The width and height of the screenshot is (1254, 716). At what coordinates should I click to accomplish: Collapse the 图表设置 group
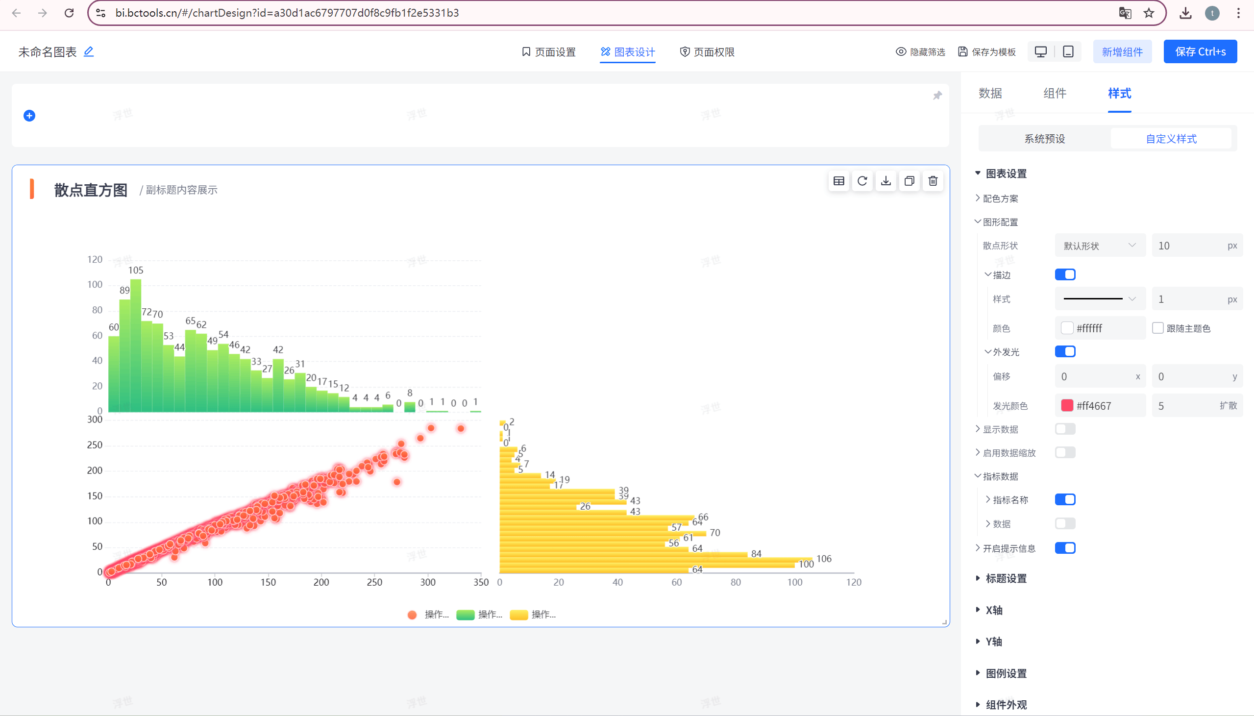1001,173
